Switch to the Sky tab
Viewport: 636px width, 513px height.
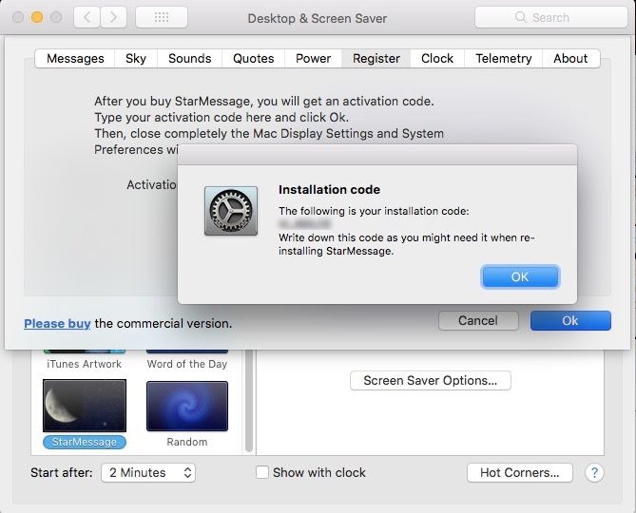(136, 58)
